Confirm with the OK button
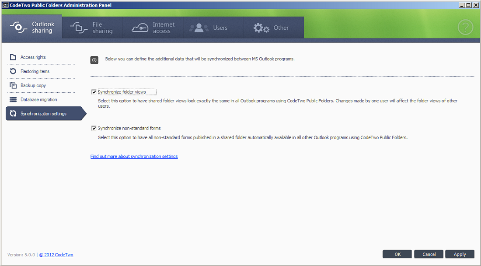The height and width of the screenshot is (266, 481). coord(397,254)
